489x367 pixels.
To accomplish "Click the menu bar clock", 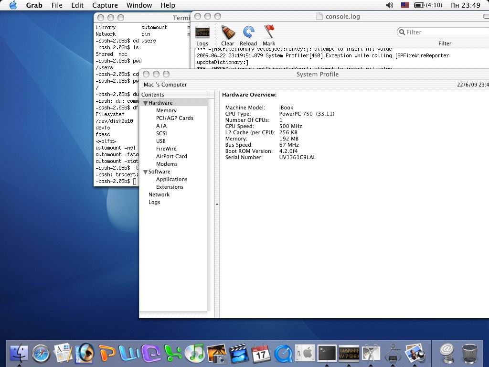I will tap(465, 5).
